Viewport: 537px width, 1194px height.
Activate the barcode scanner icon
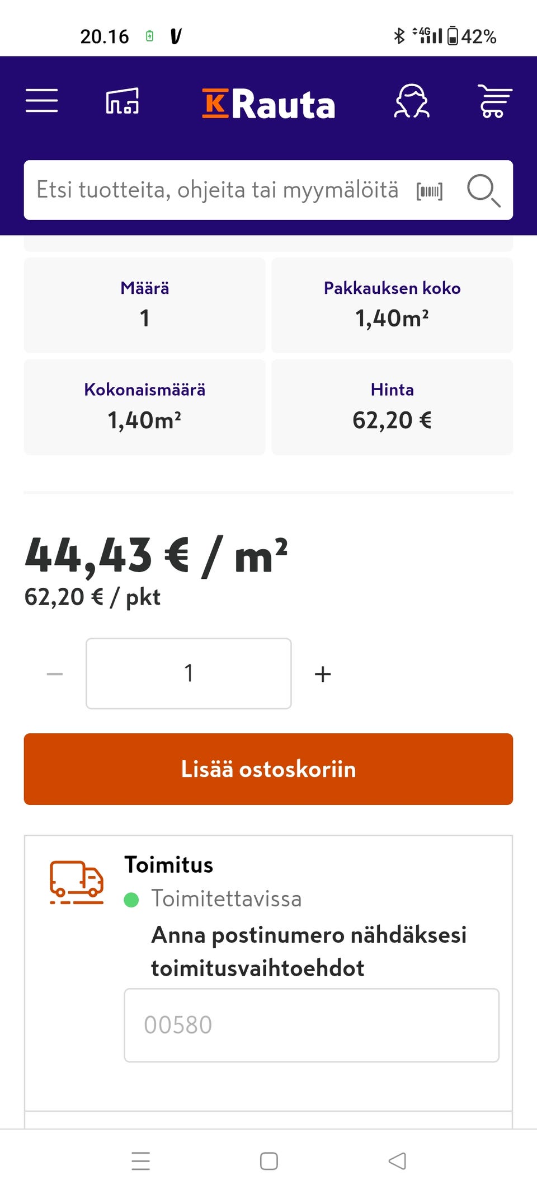(x=429, y=190)
